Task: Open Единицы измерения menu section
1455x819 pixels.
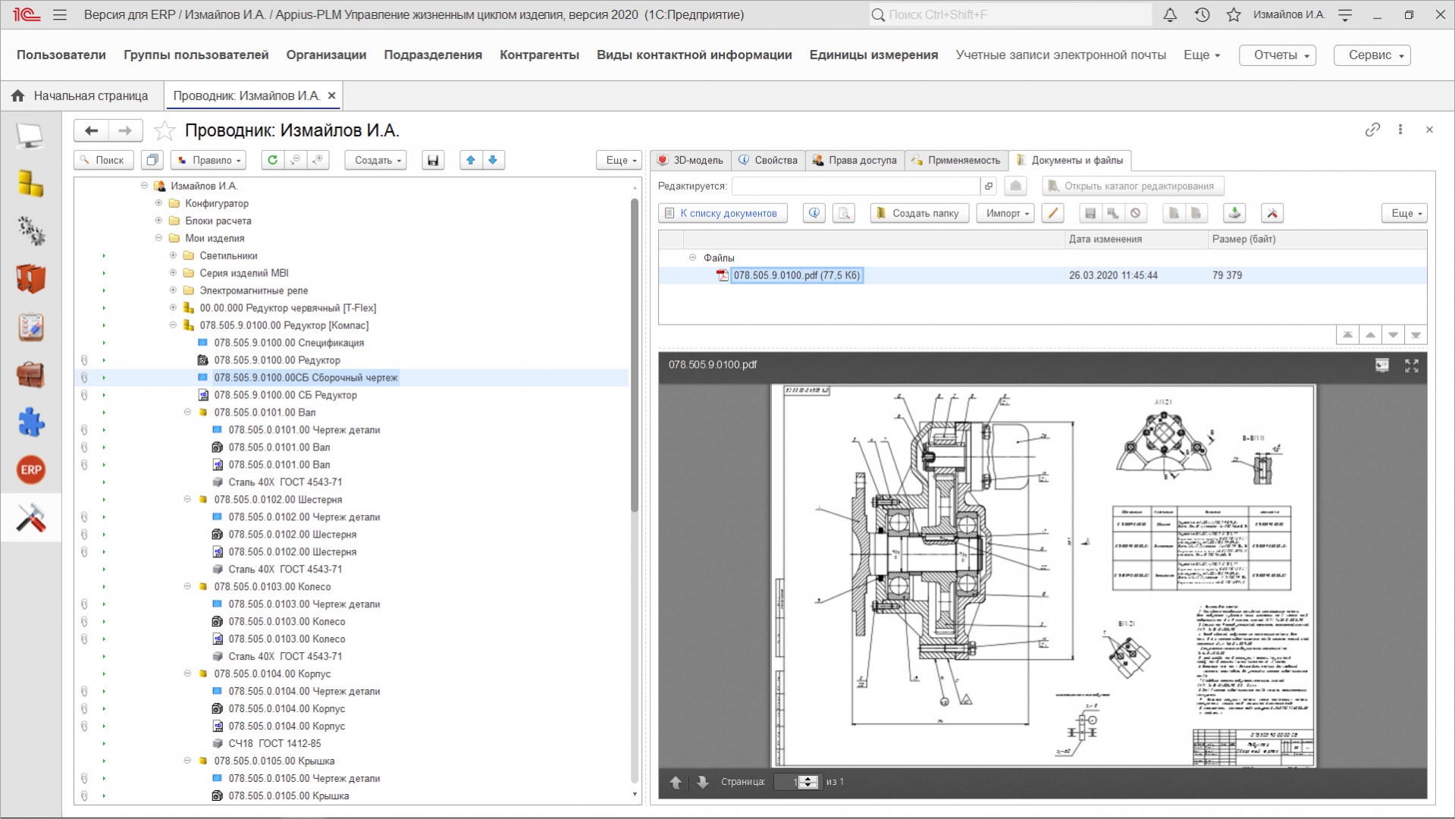Action: pyautogui.click(x=873, y=55)
